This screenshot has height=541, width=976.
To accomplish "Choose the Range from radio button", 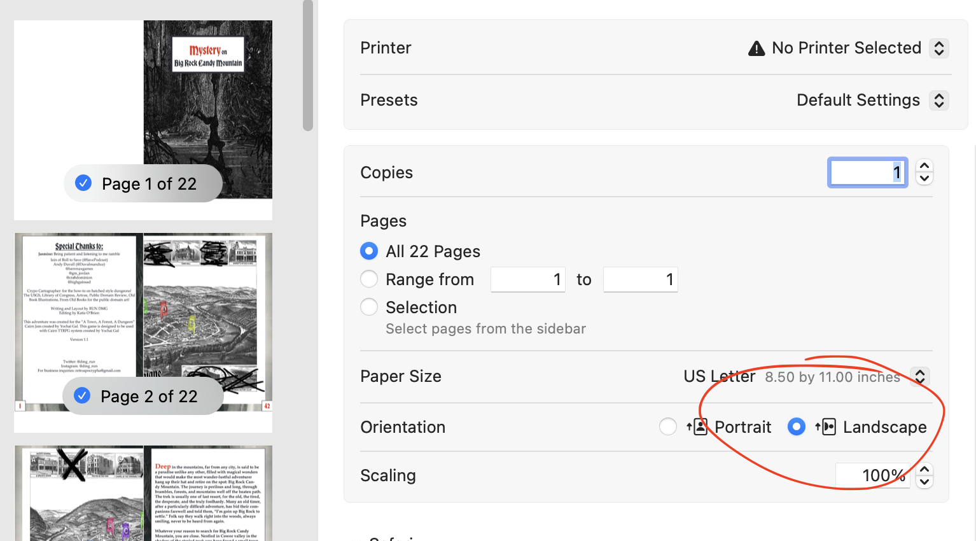I will [369, 279].
